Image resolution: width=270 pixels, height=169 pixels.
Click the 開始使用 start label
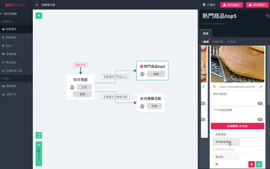click(81, 65)
